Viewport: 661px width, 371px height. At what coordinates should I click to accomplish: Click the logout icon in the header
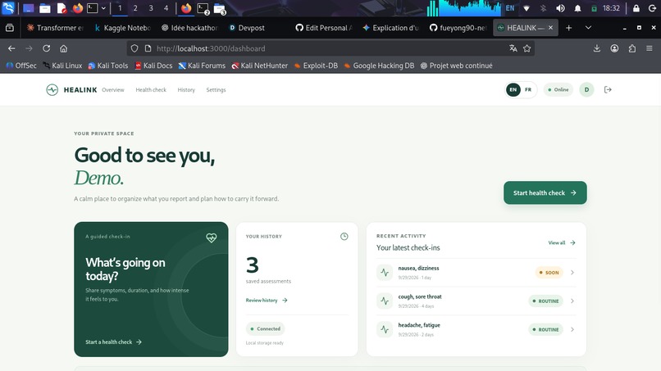(608, 90)
